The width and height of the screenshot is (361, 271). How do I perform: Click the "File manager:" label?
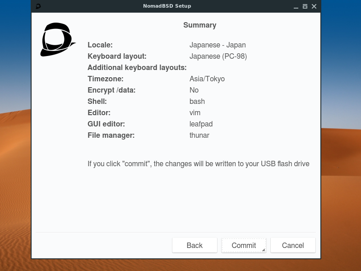click(111, 135)
